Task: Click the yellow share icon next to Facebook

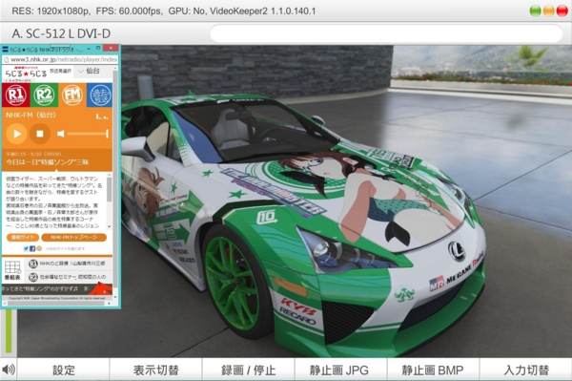Action: coord(39,249)
